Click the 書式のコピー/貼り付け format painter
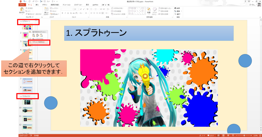262x137 pixels. [34, 14]
